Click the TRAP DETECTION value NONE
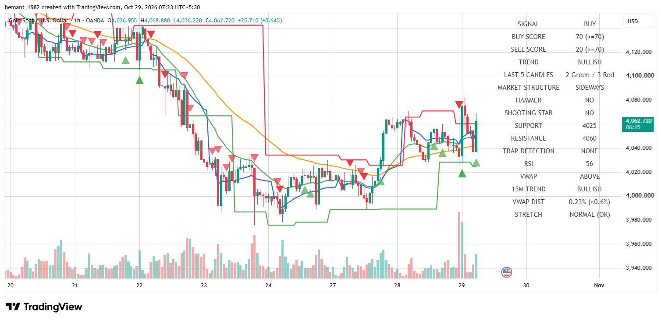The width and height of the screenshot is (661, 321). [x=590, y=151]
